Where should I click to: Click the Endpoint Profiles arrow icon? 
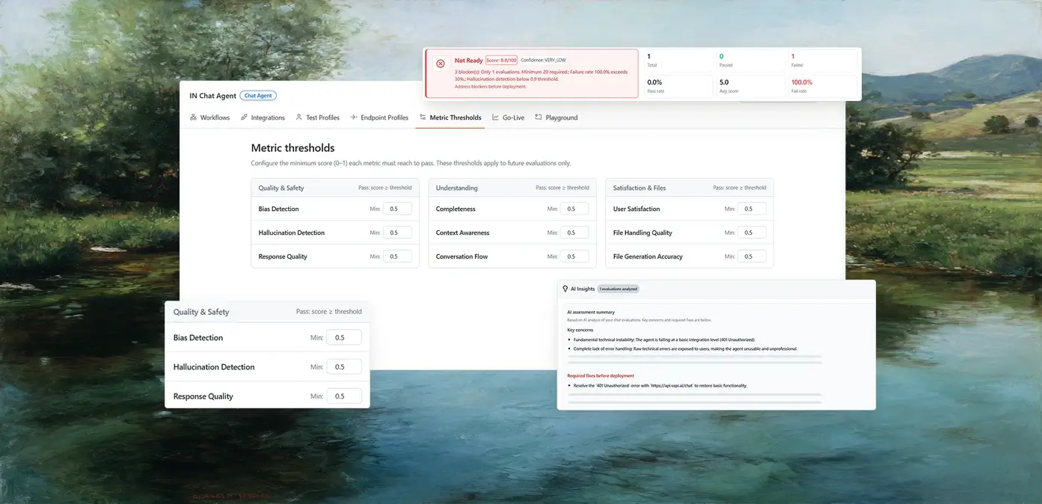coord(354,117)
